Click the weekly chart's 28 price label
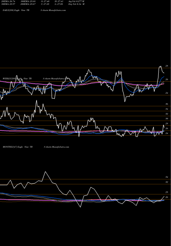The width and height of the screenshot is (171, 246). point(167,123)
